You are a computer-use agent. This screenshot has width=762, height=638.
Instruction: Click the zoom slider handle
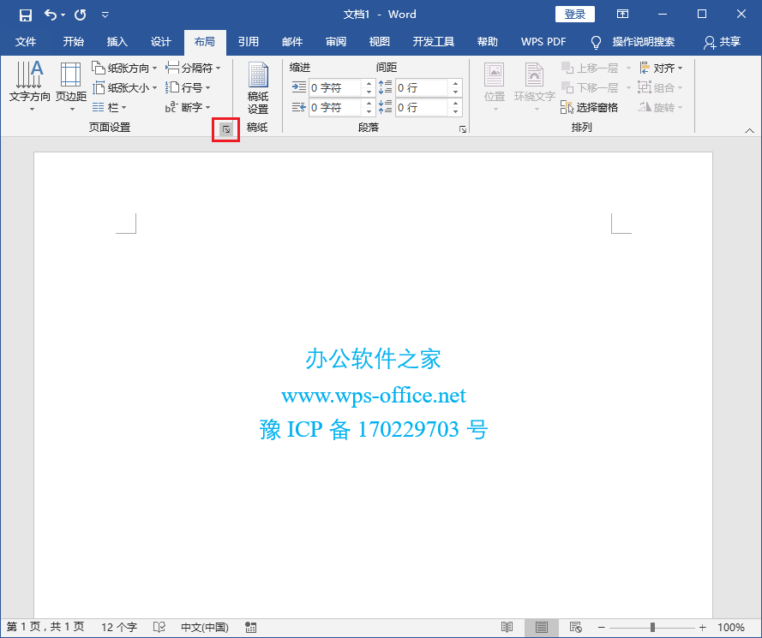click(x=652, y=628)
